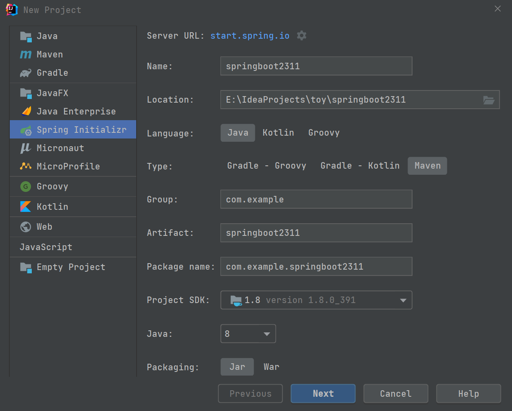This screenshot has width=512, height=411.
Task: Browse for location with folder icon
Action: 489,100
